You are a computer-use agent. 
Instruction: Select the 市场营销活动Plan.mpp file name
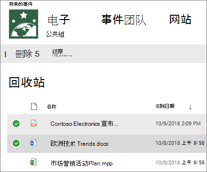[x=82, y=163]
